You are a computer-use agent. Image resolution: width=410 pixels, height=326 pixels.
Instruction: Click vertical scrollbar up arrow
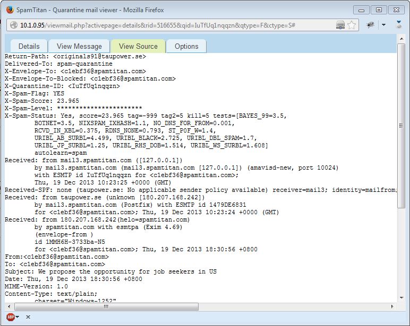coord(401,39)
